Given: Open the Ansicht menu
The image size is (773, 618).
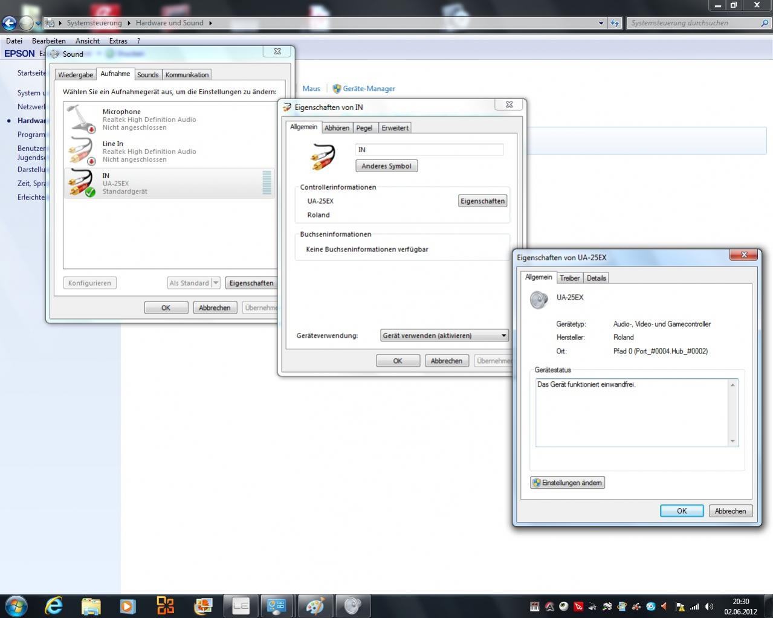Looking at the screenshot, I should pos(88,41).
